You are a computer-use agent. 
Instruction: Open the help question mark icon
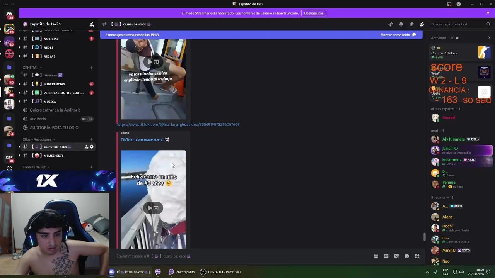pyautogui.click(x=459, y=4)
